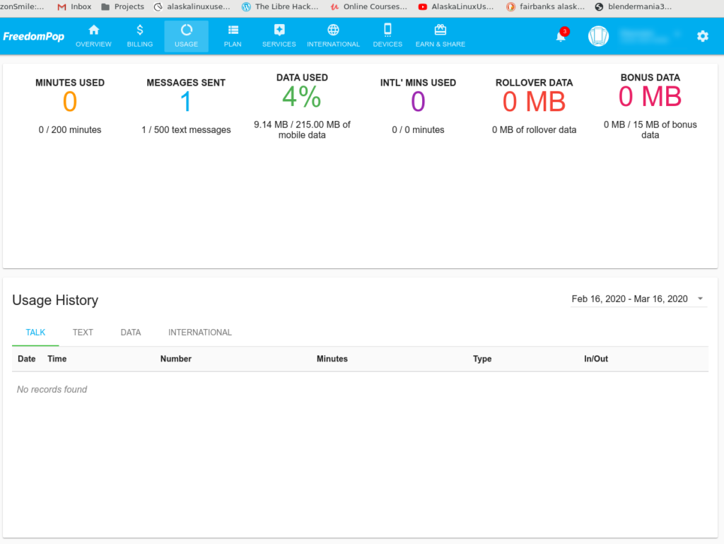724x544 pixels.
Task: Select the Usage circle icon
Action: tap(187, 30)
